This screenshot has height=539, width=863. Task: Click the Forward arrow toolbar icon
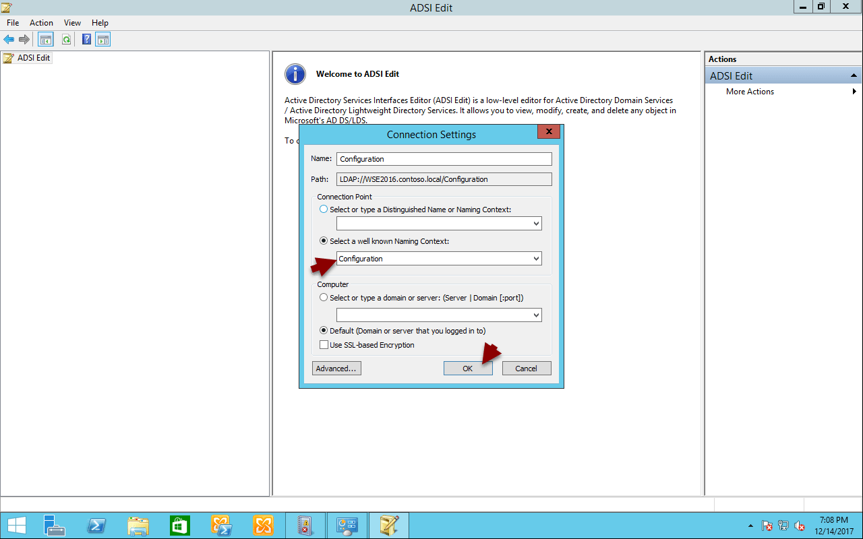click(x=24, y=40)
